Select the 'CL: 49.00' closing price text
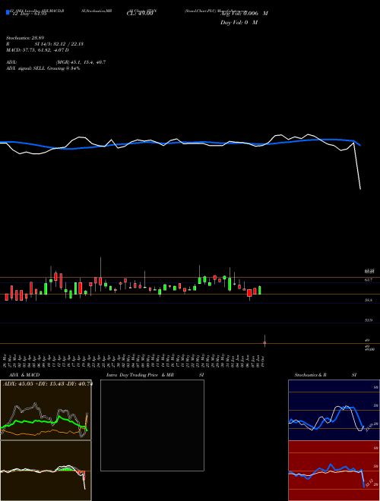Image resolution: width=380 pixels, height=501 pixels. point(140,14)
